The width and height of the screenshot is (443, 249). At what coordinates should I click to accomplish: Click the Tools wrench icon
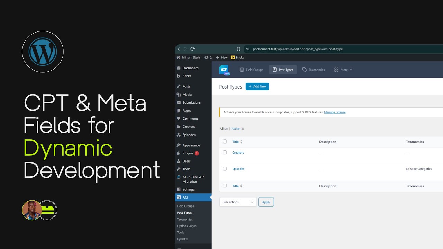(179, 169)
